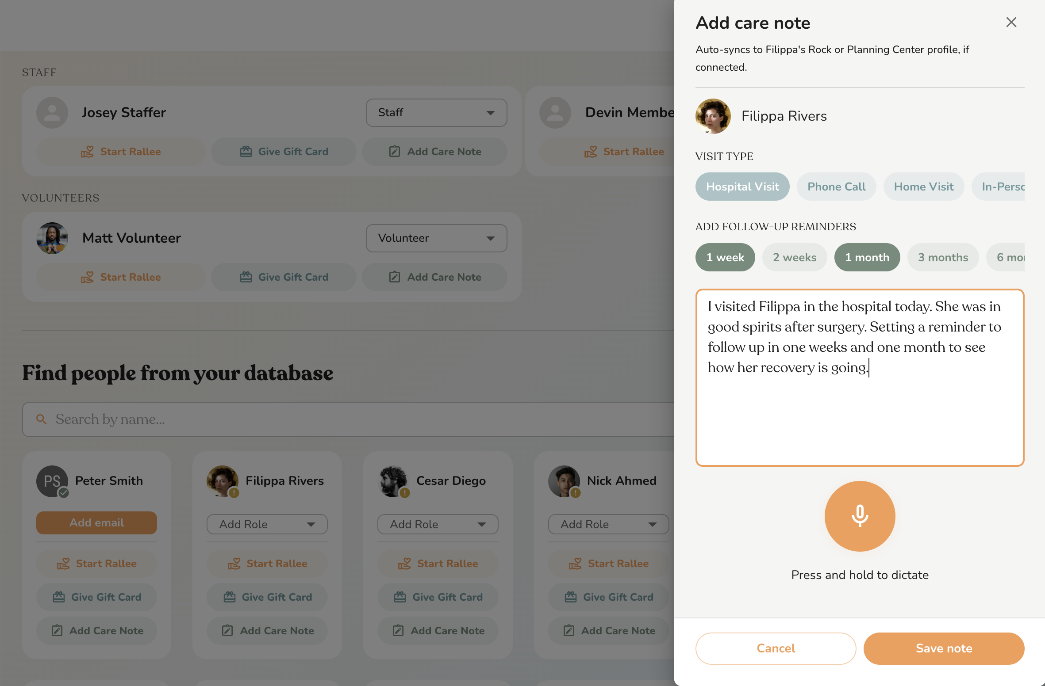
Task: Open Add Role dropdown for Nick Ahmed
Action: click(608, 524)
